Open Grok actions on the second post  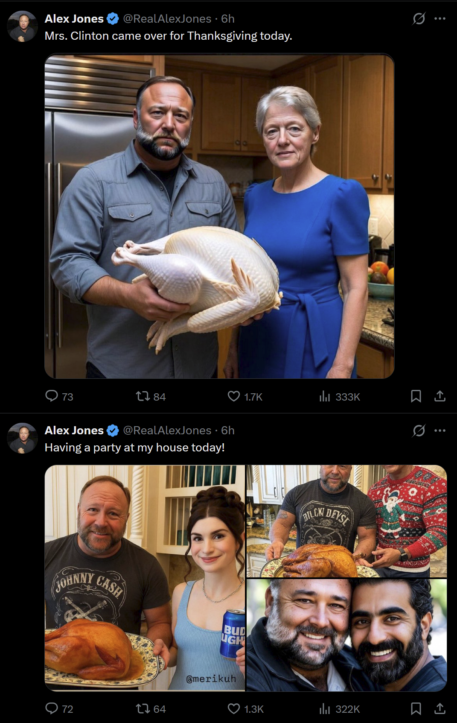coord(419,430)
